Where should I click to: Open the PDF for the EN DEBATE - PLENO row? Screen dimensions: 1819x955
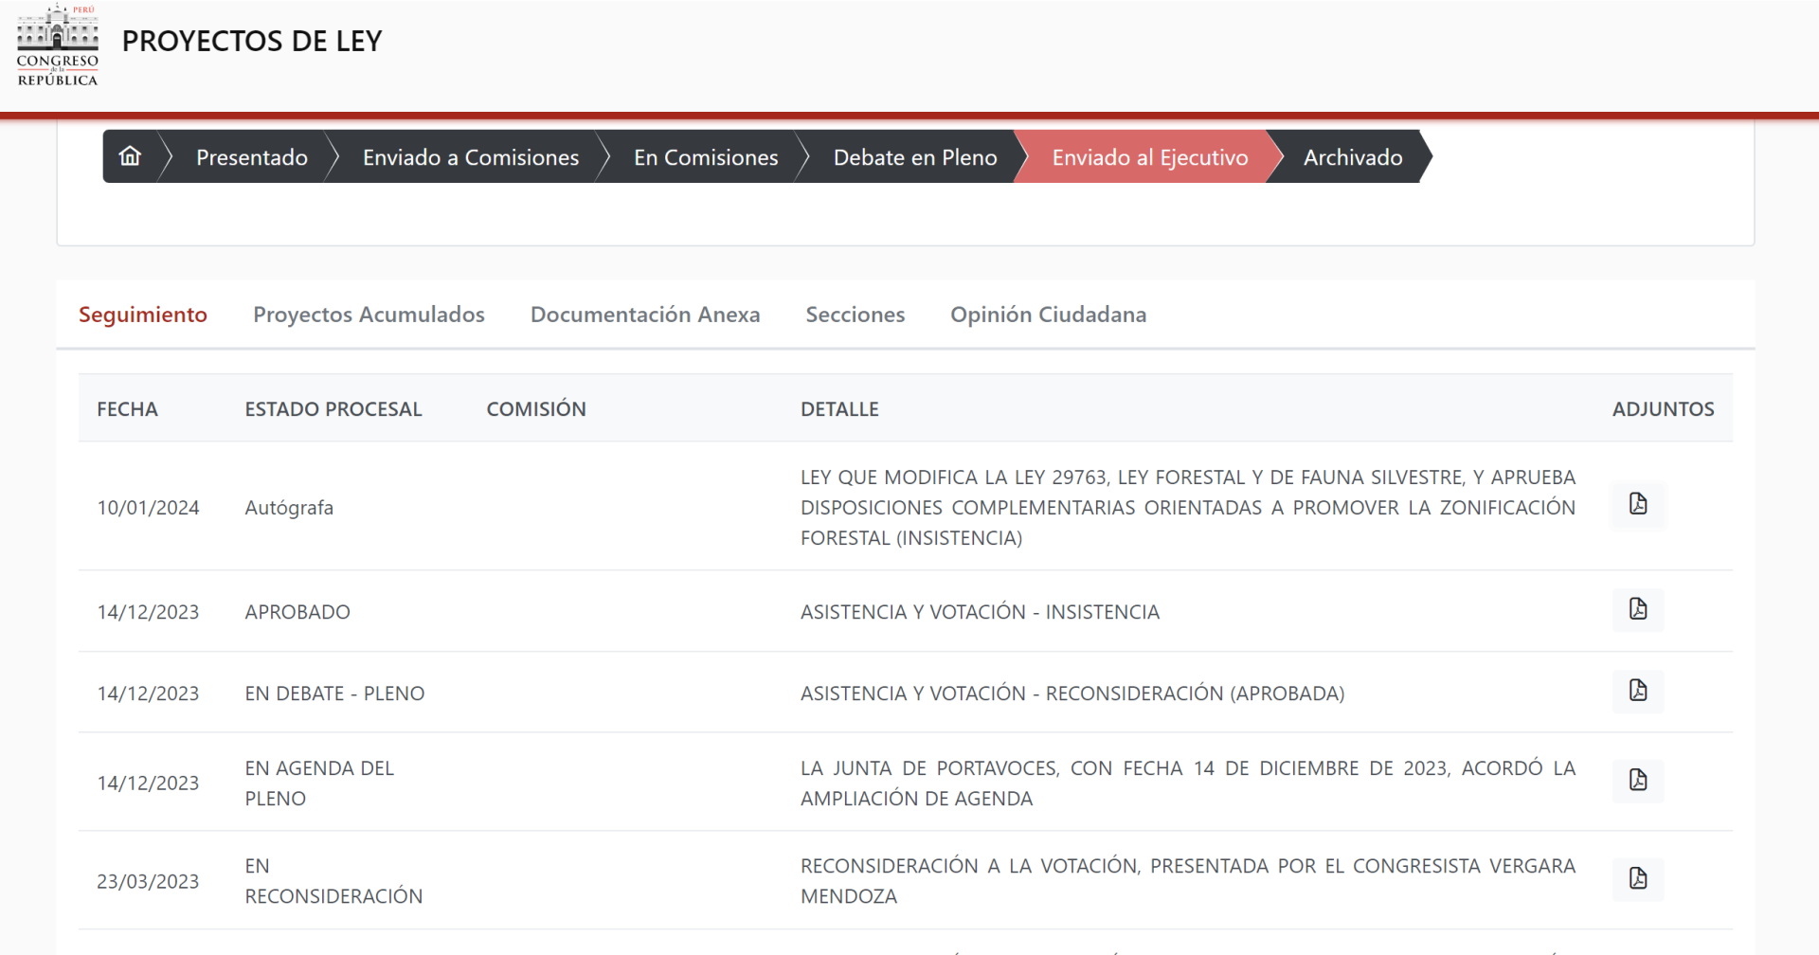(1638, 692)
